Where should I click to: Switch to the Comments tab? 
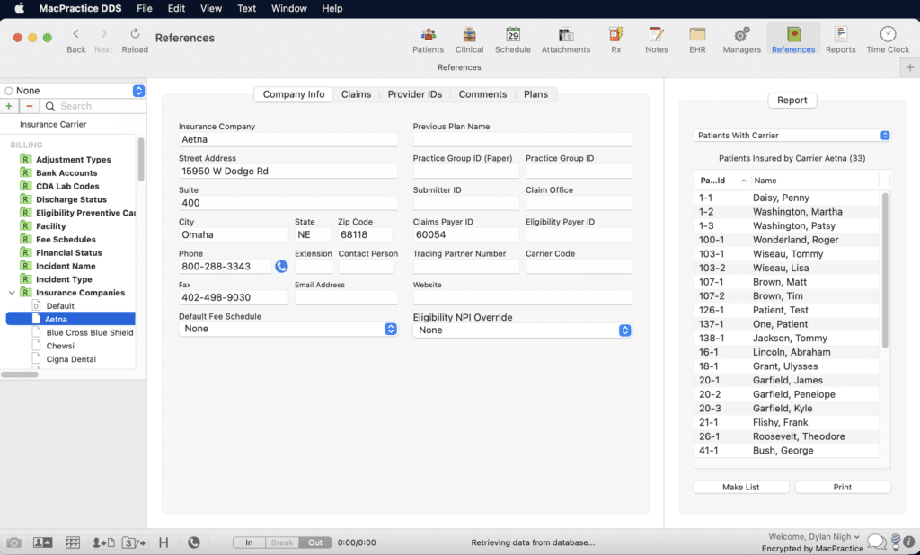coord(482,94)
